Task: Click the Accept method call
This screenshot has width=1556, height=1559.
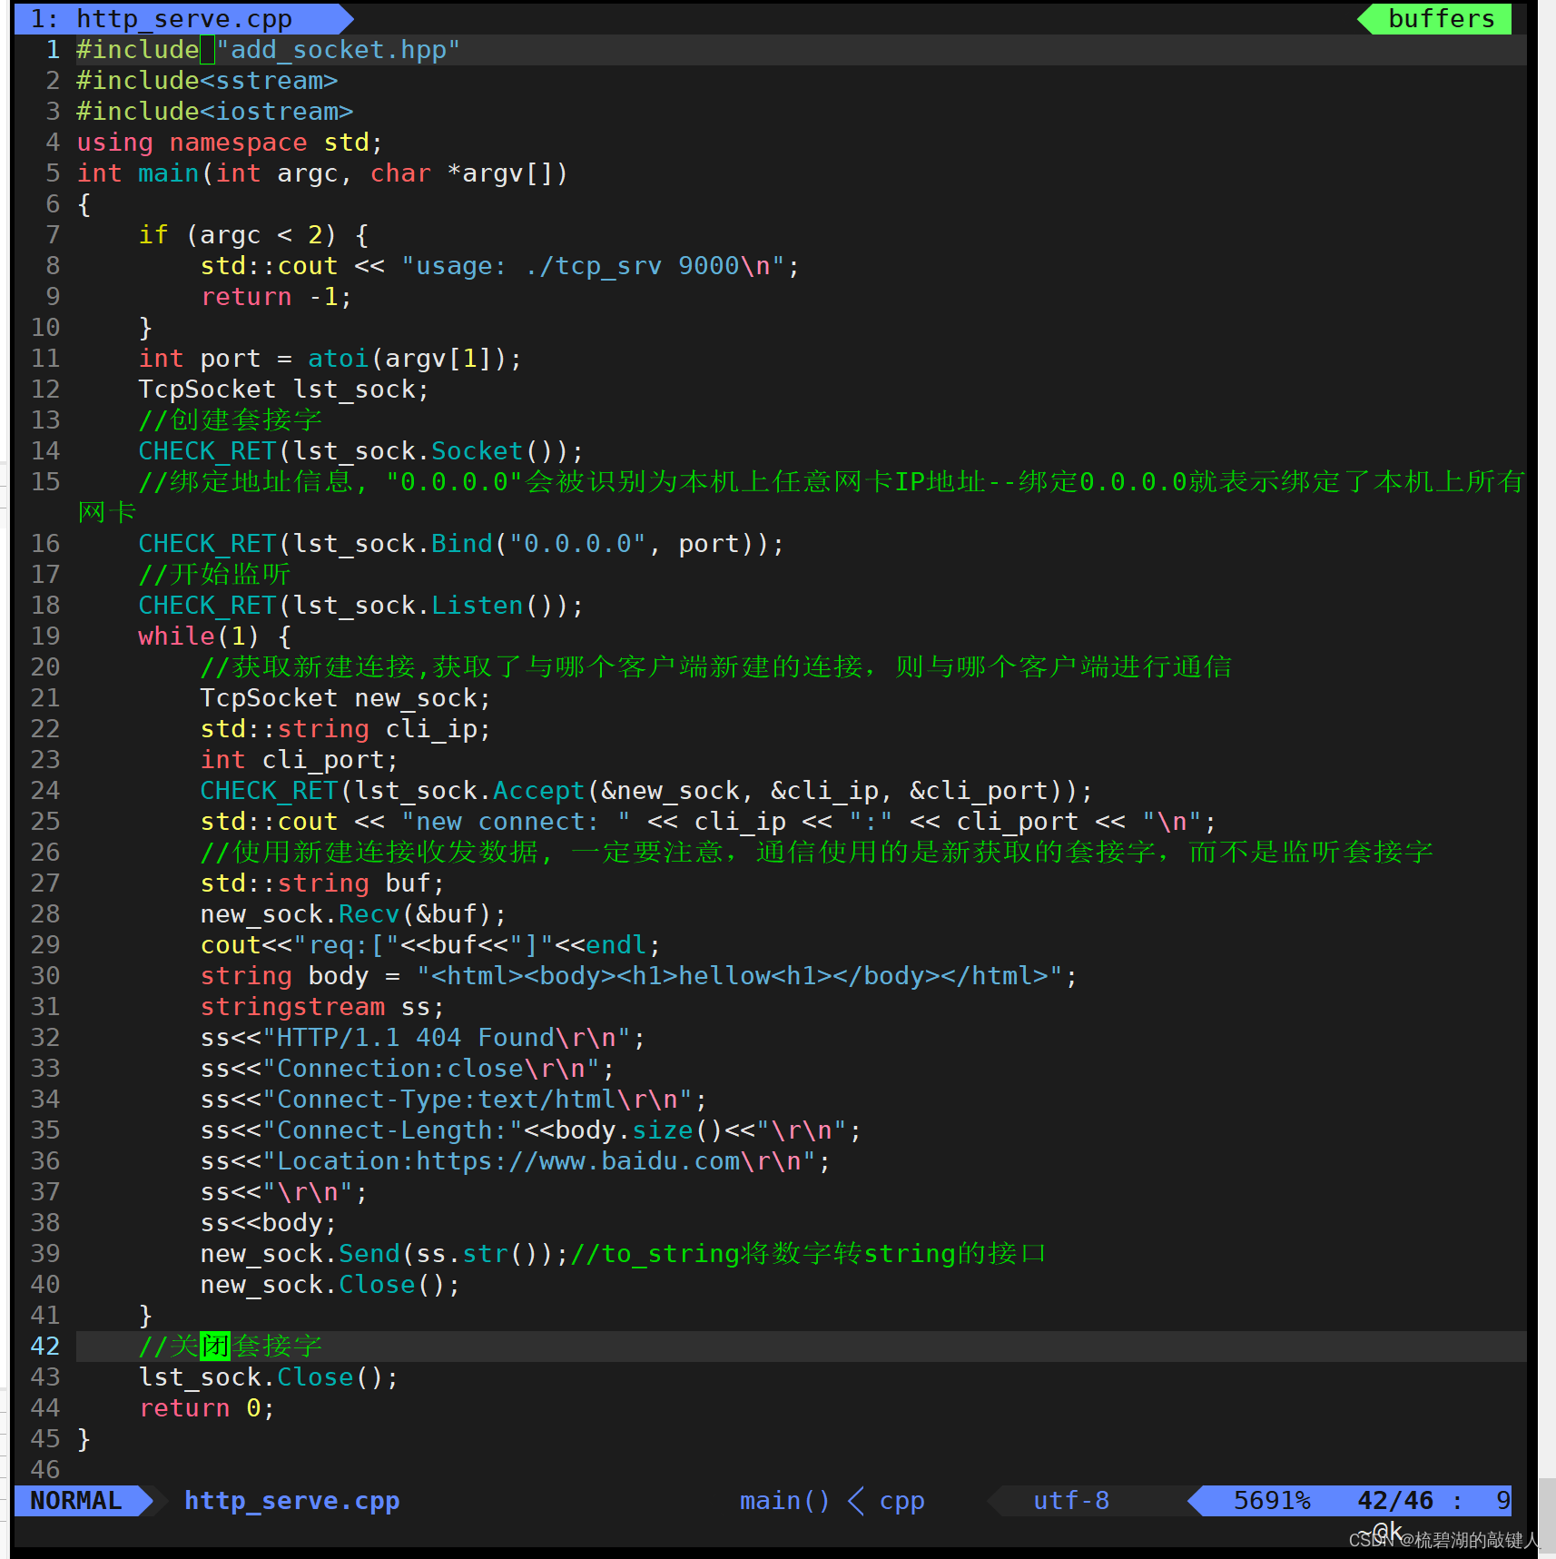Action: click(538, 791)
